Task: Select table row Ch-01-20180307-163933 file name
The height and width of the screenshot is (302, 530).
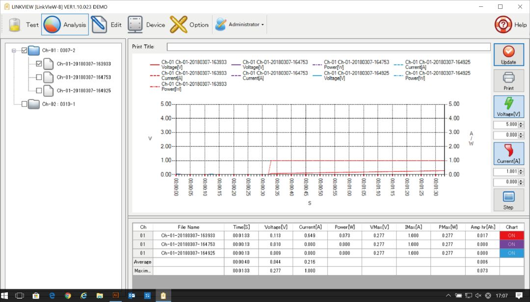Action: pos(188,235)
